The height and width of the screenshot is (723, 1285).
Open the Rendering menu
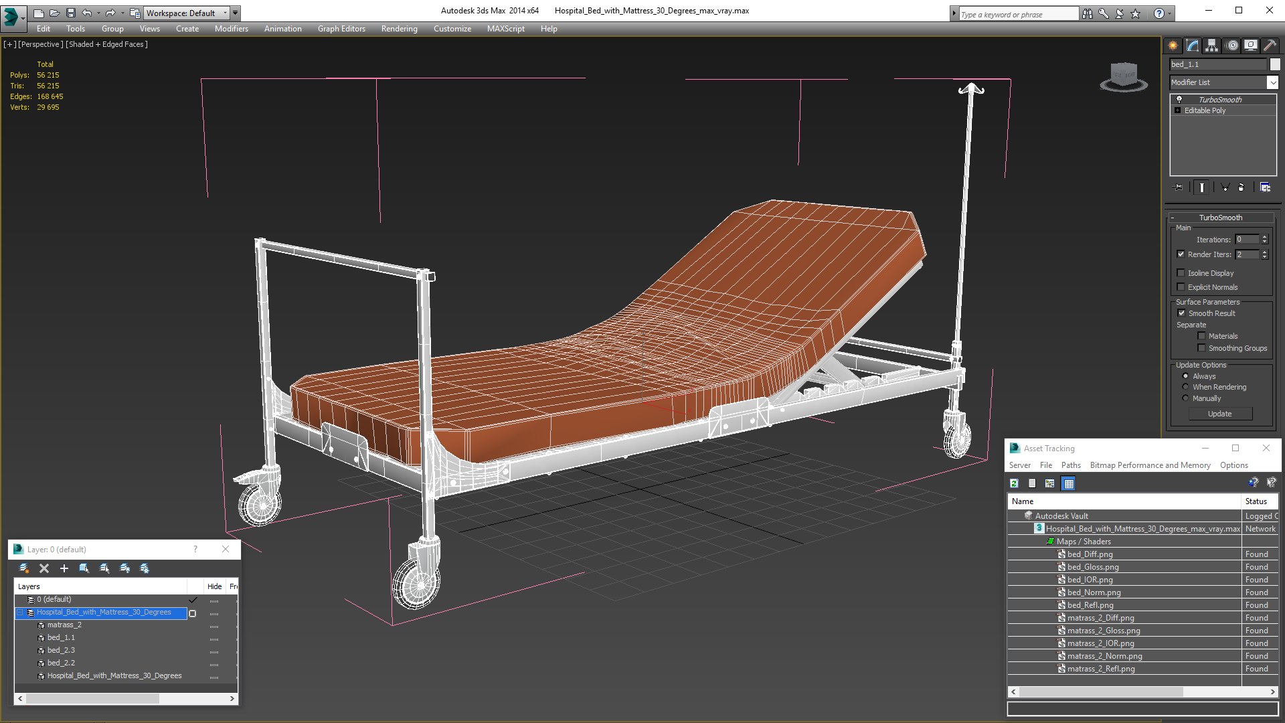pyautogui.click(x=399, y=29)
